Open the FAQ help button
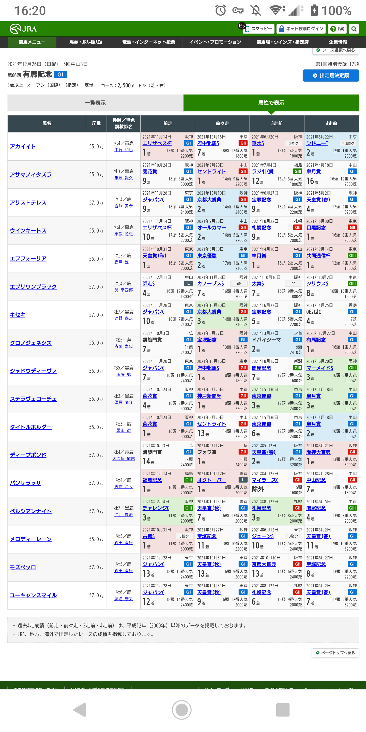 point(338,29)
